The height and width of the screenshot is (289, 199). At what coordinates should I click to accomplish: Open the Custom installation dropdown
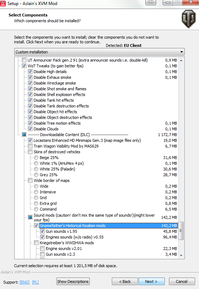99,52
